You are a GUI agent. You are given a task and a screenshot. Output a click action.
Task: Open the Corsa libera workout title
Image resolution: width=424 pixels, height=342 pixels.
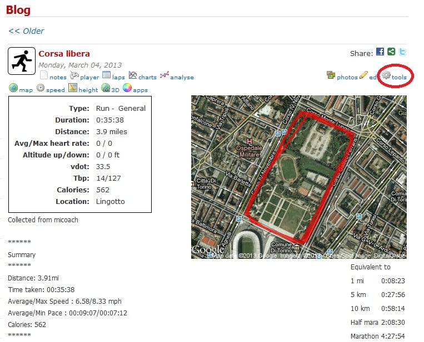tap(64, 54)
